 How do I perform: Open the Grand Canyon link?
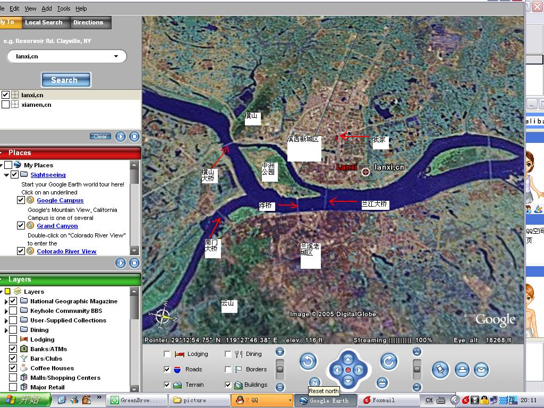(x=57, y=226)
